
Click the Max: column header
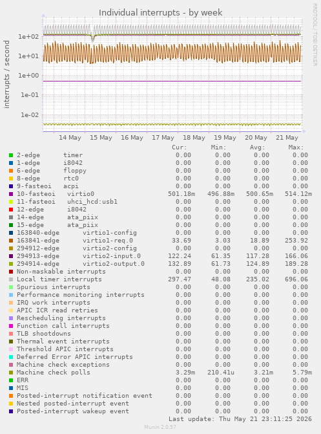[296, 147]
